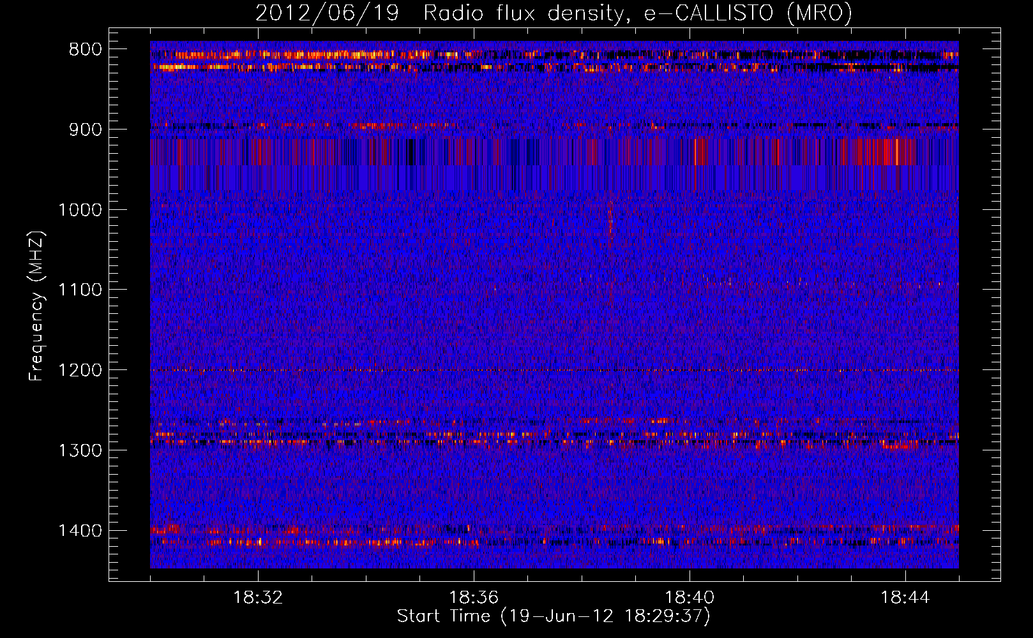
Task: Click the 1200 frequency tick label
Action: pyautogui.click(x=80, y=370)
